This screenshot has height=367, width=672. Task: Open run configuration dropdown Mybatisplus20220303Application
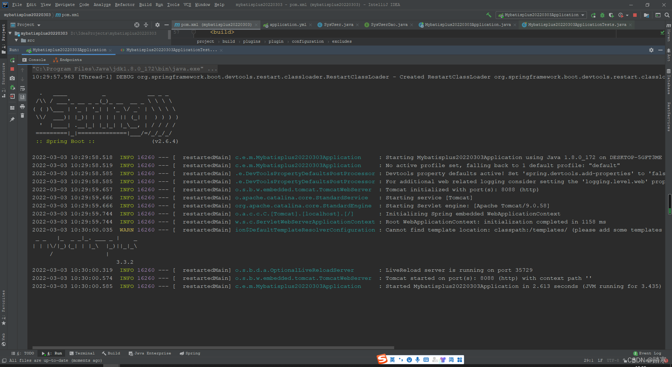tap(541, 15)
